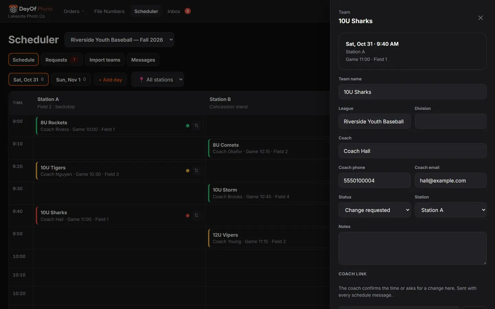Image resolution: width=495 pixels, height=309 pixels.
Task: Click the Coach email input field
Action: pyautogui.click(x=451, y=180)
